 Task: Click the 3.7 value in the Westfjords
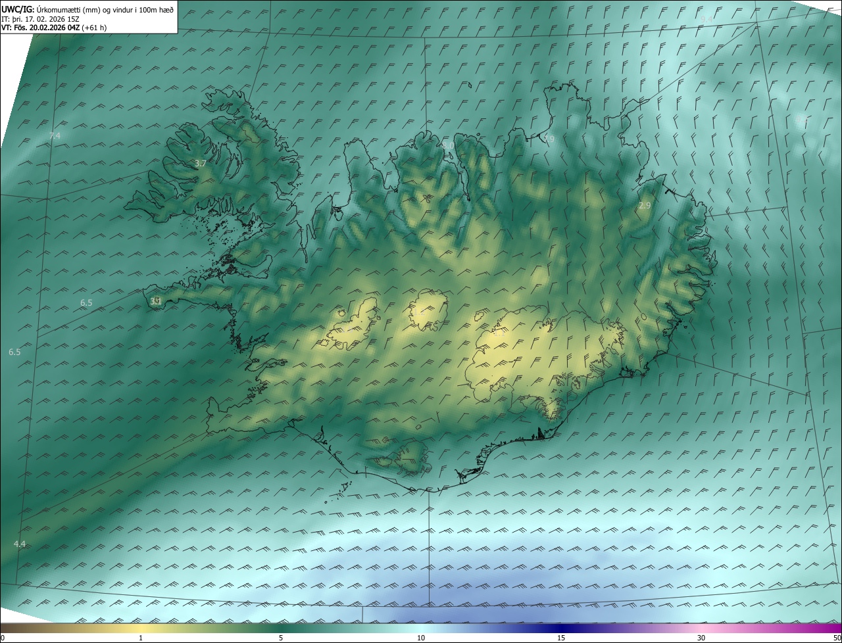coord(201,163)
